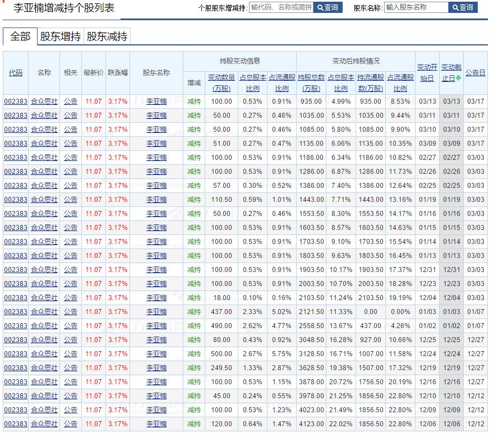Open 公告 link in the 01/03 change row
Image resolution: width=489 pixels, height=433 pixels.
click(71, 312)
